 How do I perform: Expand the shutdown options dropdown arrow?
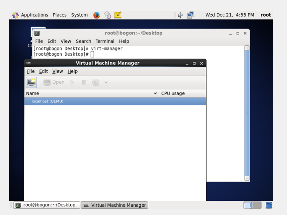[x=106, y=83]
